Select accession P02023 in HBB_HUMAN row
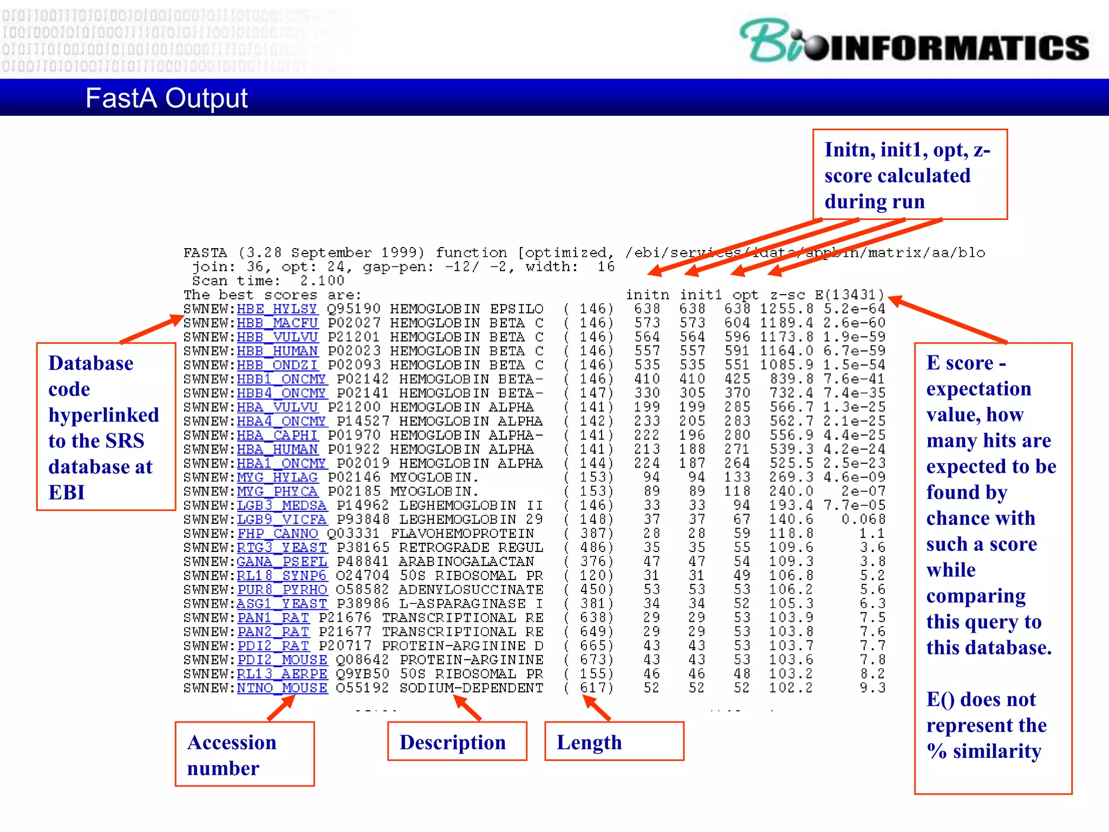 [x=353, y=351]
